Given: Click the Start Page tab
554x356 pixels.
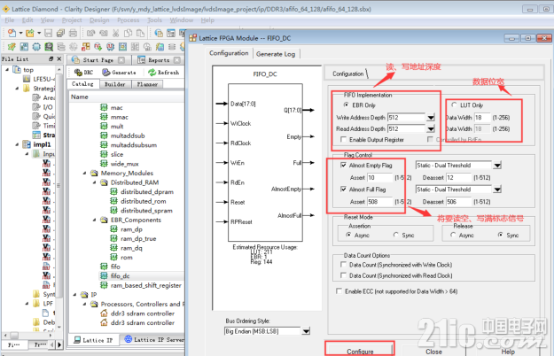Looking at the screenshot, I should click(x=98, y=60).
